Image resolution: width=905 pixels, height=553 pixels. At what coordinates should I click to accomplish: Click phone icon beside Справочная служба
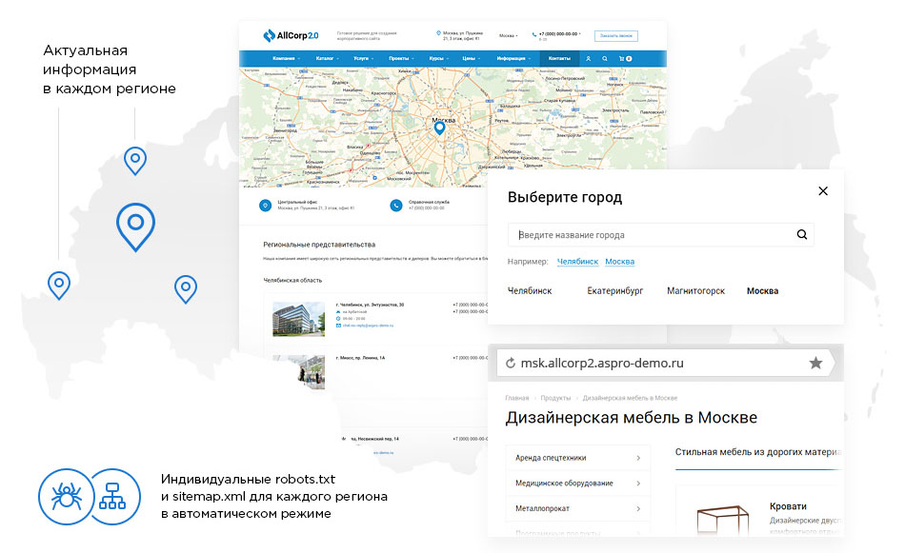click(396, 205)
